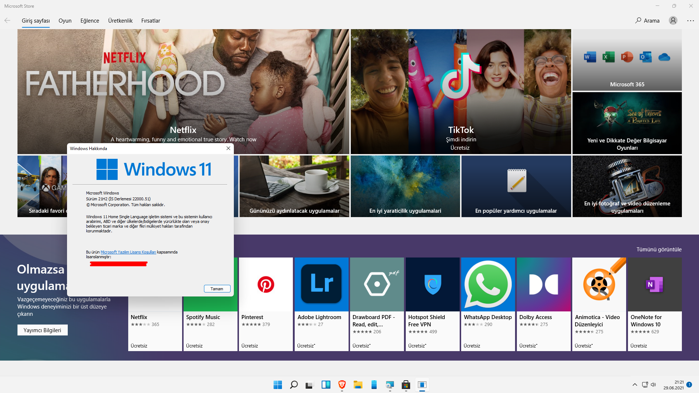Click the Spotify Music app name

(x=203, y=317)
